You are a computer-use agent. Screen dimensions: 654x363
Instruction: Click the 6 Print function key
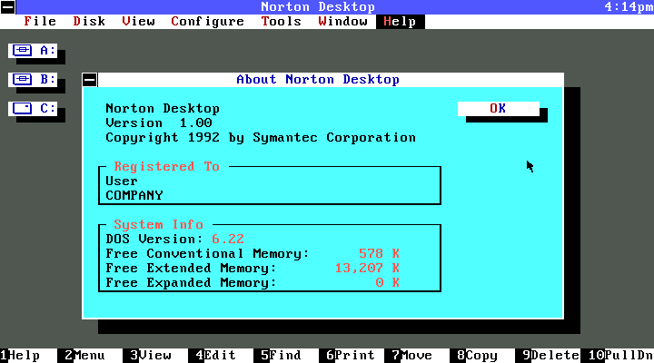[351, 356]
